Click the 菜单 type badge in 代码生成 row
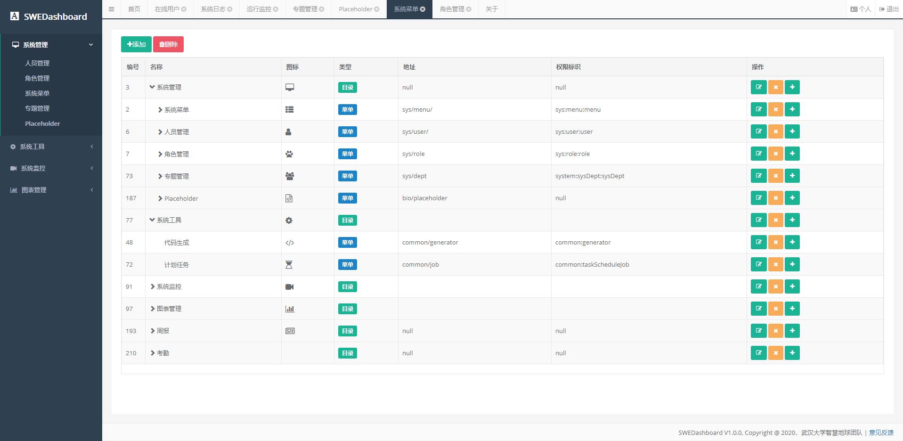Viewport: 903px width, 441px height. (348, 242)
